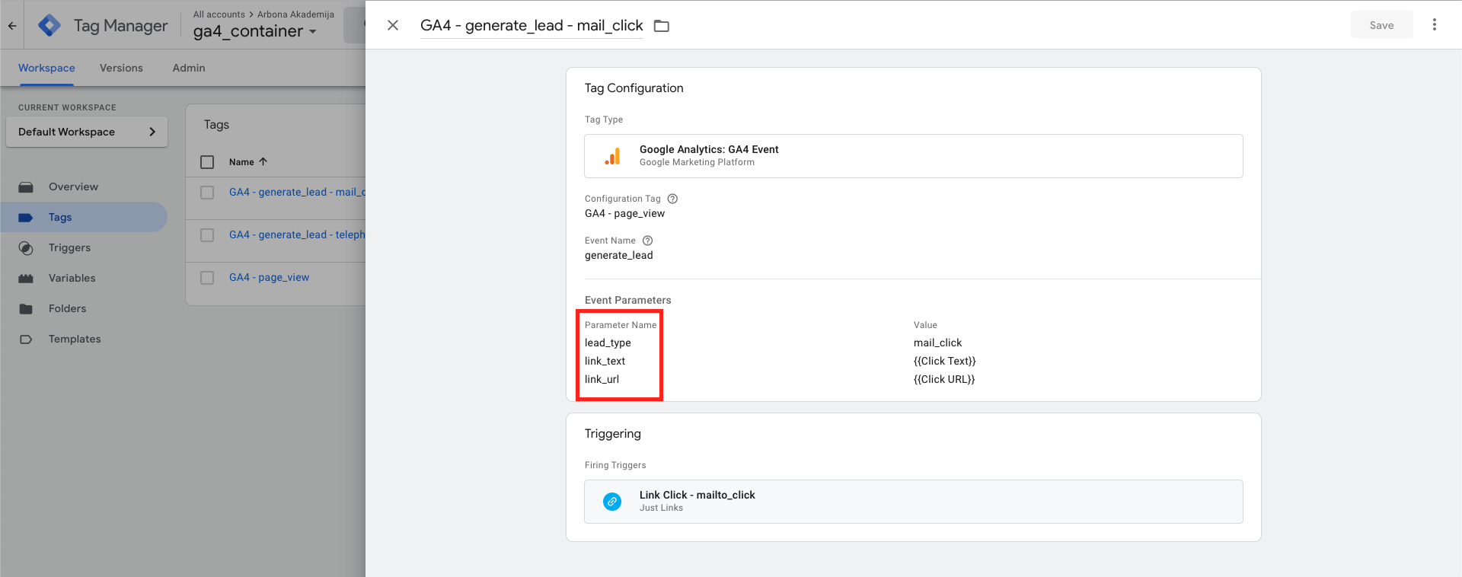Click the Save button
Image resolution: width=1462 pixels, height=577 pixels.
pos(1381,25)
